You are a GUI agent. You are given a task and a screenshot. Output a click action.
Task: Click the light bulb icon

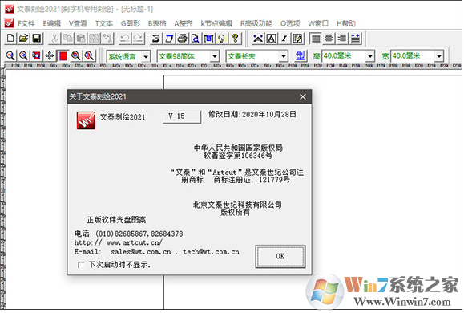tap(222, 39)
